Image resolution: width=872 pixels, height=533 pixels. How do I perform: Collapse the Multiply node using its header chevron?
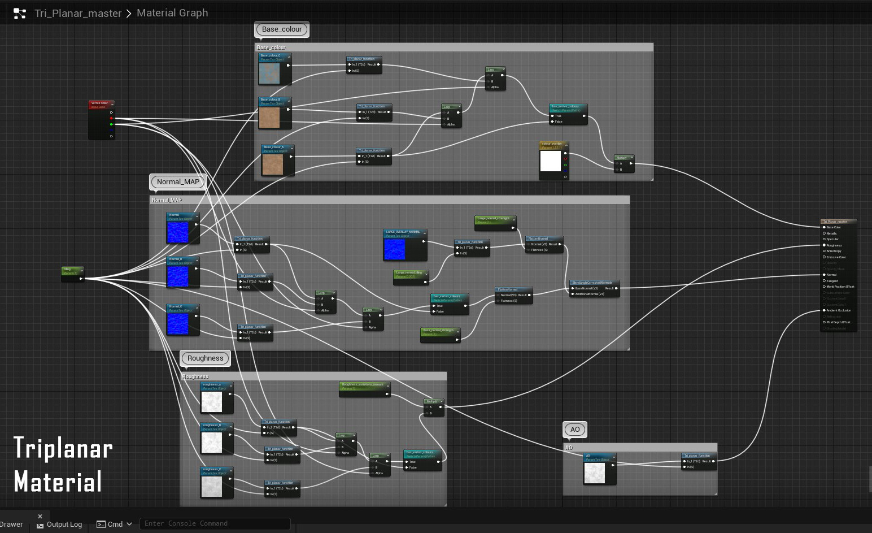click(632, 157)
